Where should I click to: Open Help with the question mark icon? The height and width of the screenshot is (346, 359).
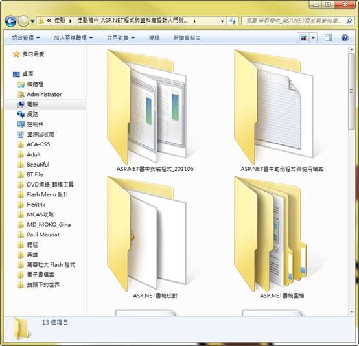point(345,38)
